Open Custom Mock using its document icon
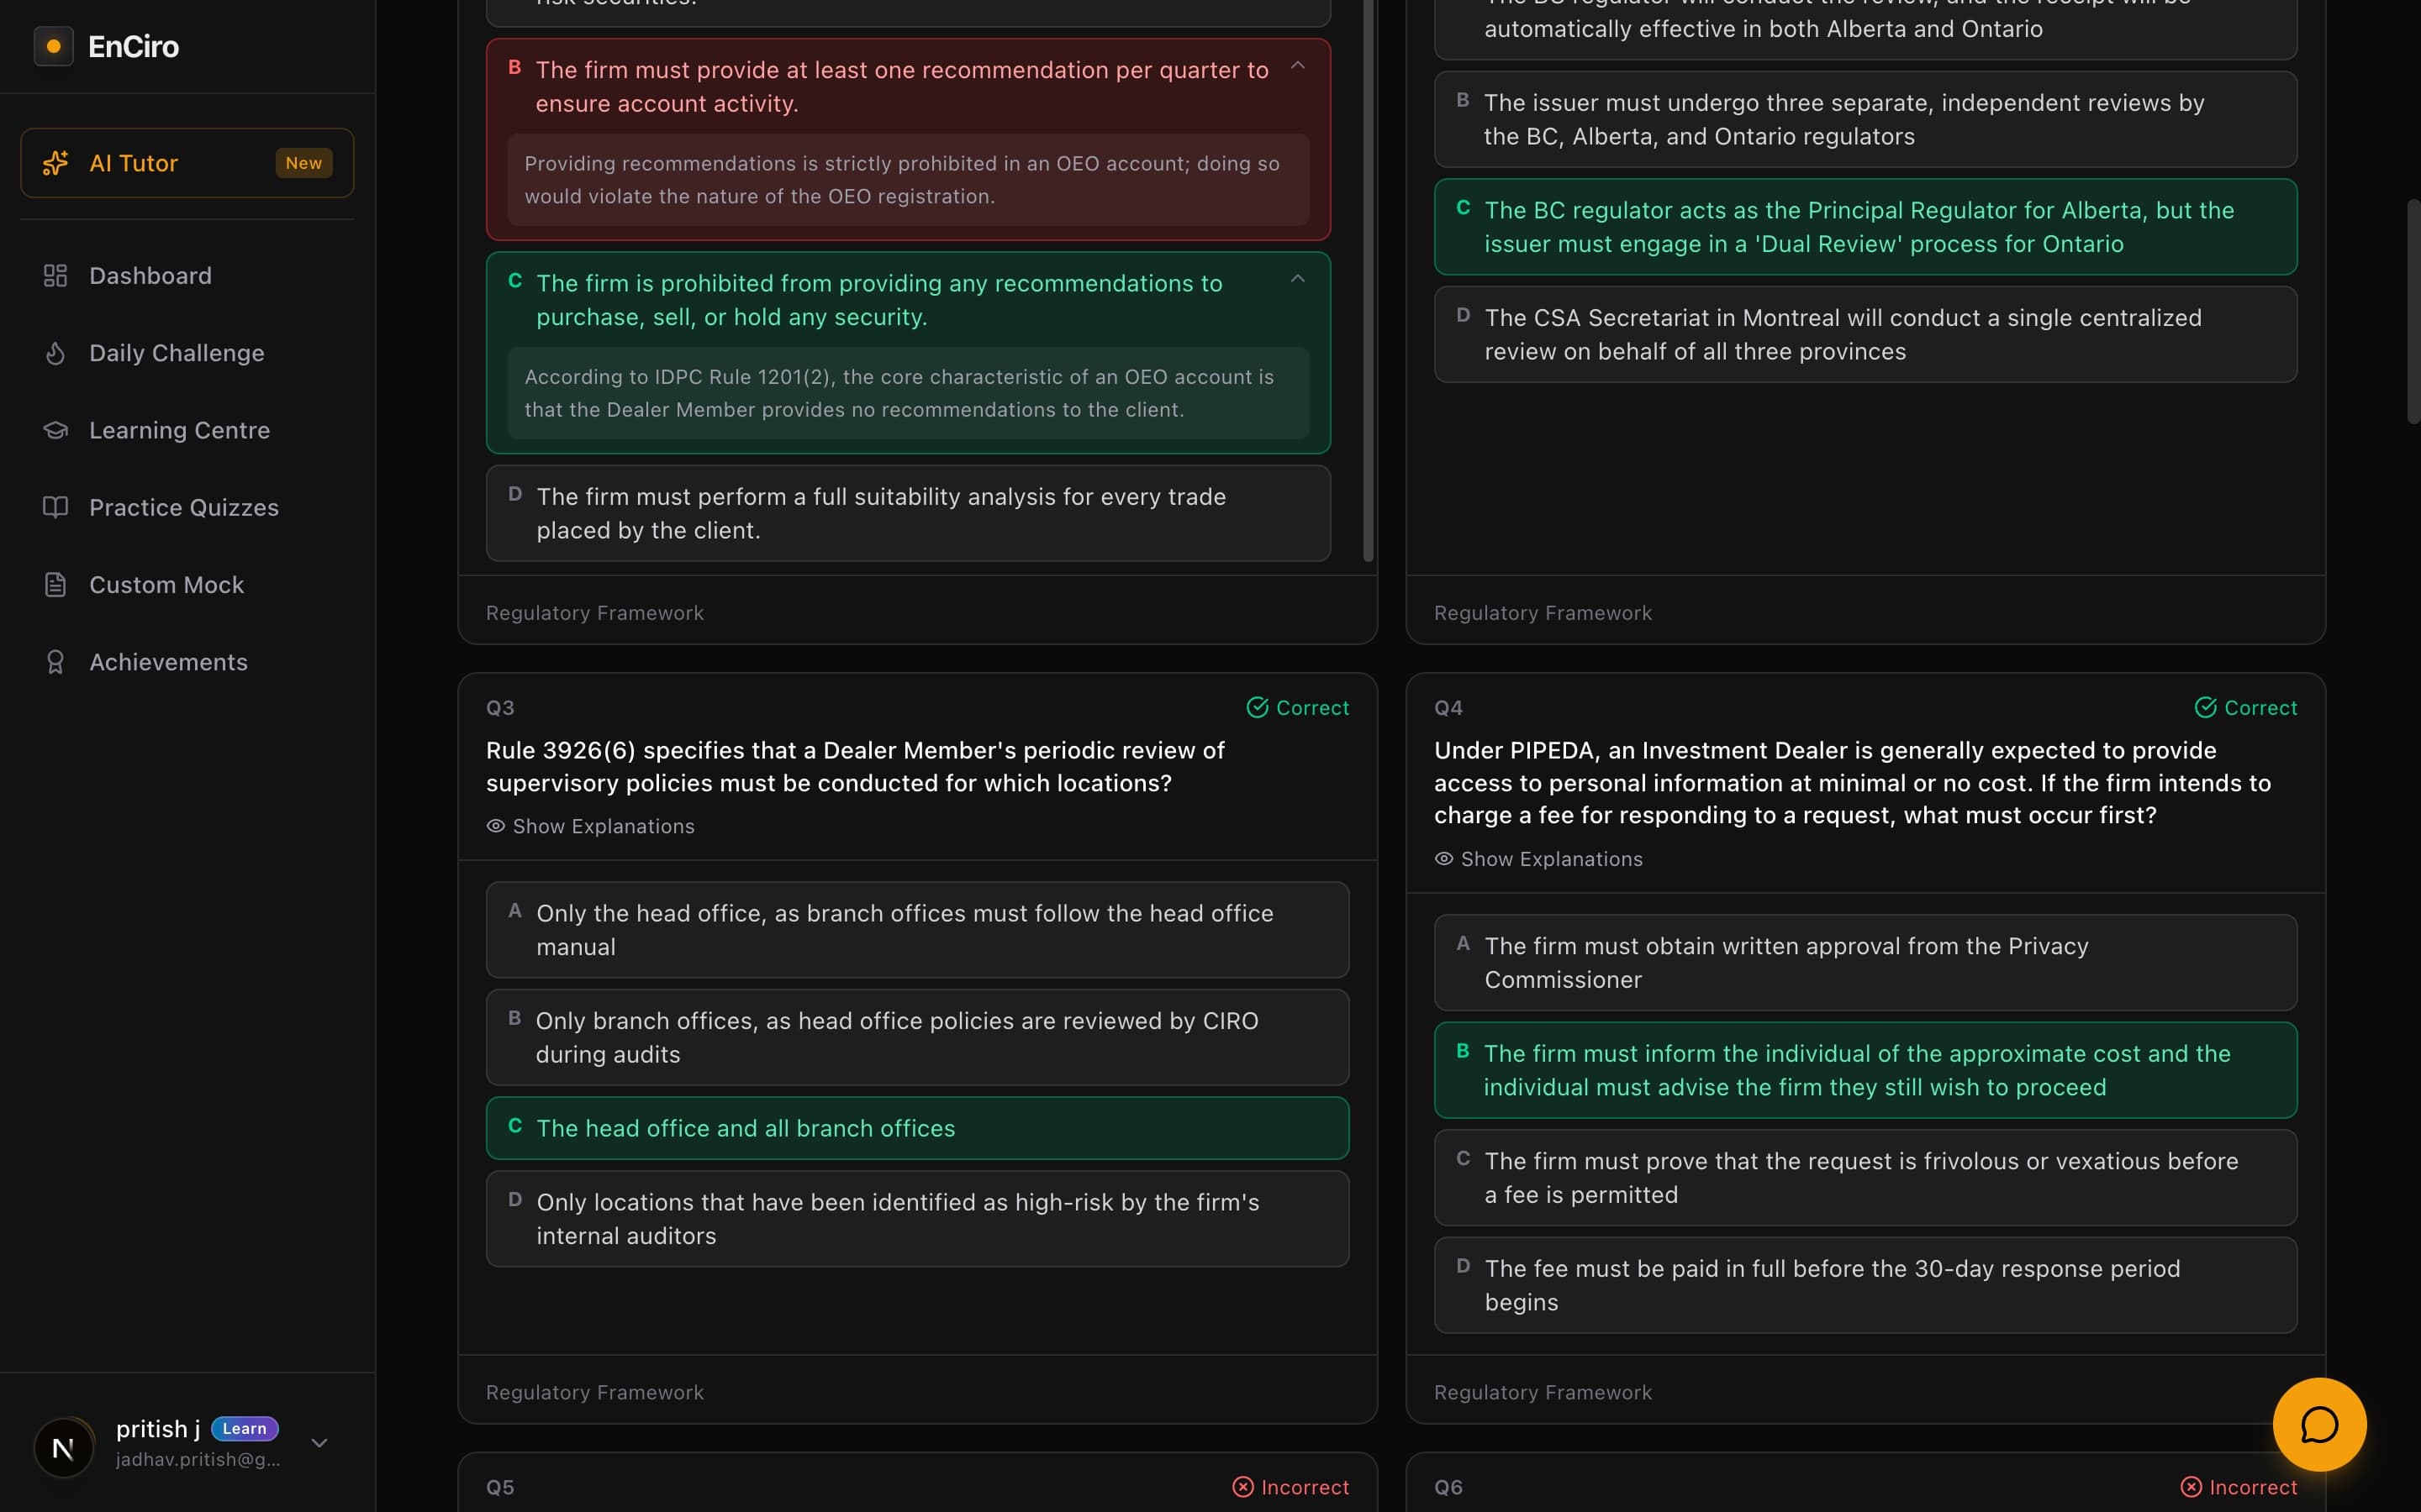Image resolution: width=2421 pixels, height=1512 pixels. pyautogui.click(x=55, y=584)
